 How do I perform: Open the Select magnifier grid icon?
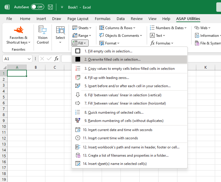tap(60, 30)
